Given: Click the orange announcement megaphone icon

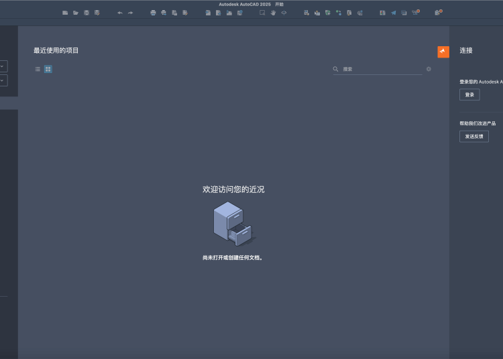Looking at the screenshot, I should (x=443, y=52).
